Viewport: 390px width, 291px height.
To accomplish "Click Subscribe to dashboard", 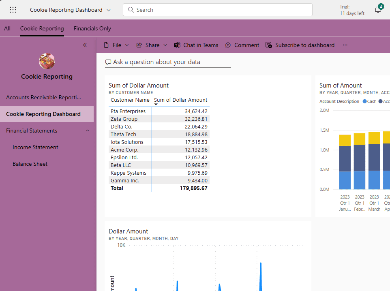I will (x=300, y=45).
